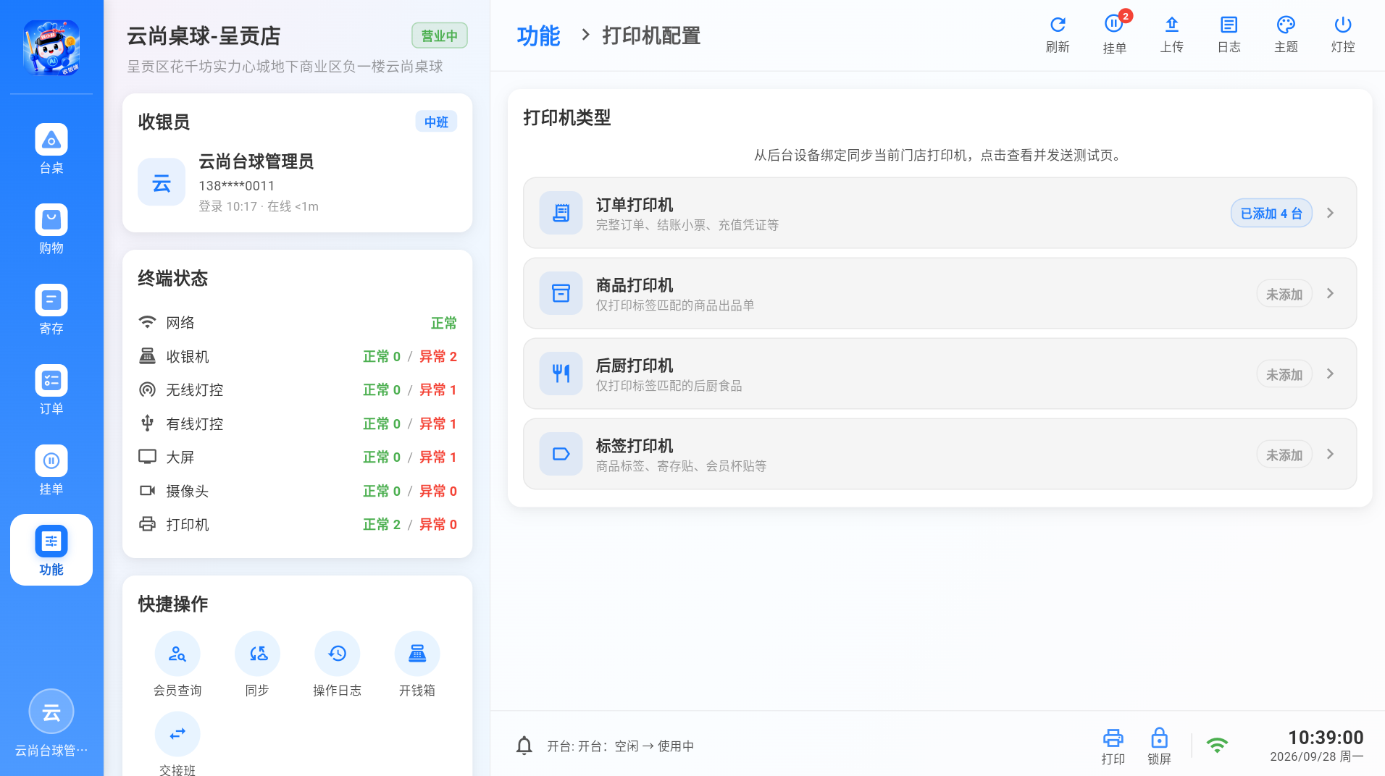Start the 交接班 shift handover
Screen dimensions: 1385x776
point(177,744)
